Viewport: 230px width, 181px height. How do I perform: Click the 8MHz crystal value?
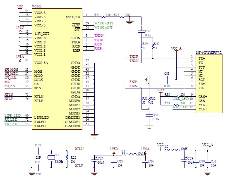pyautogui.click(x=59, y=162)
